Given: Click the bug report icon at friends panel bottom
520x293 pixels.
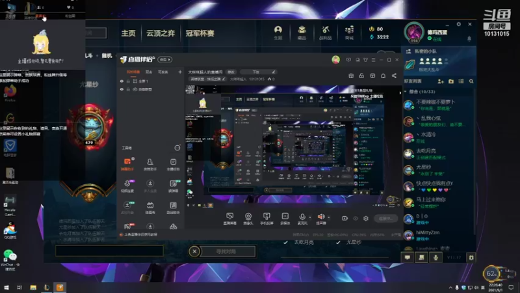Looking at the screenshot, I should (471, 257).
